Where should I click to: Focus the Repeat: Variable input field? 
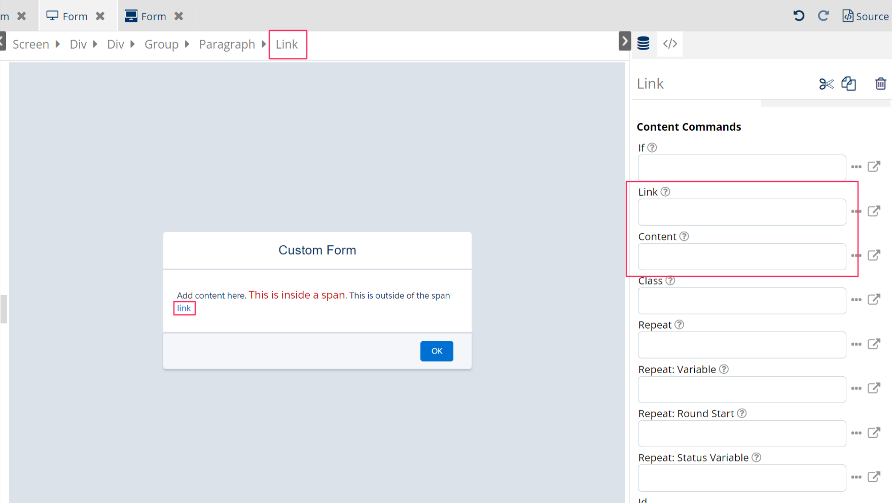741,389
